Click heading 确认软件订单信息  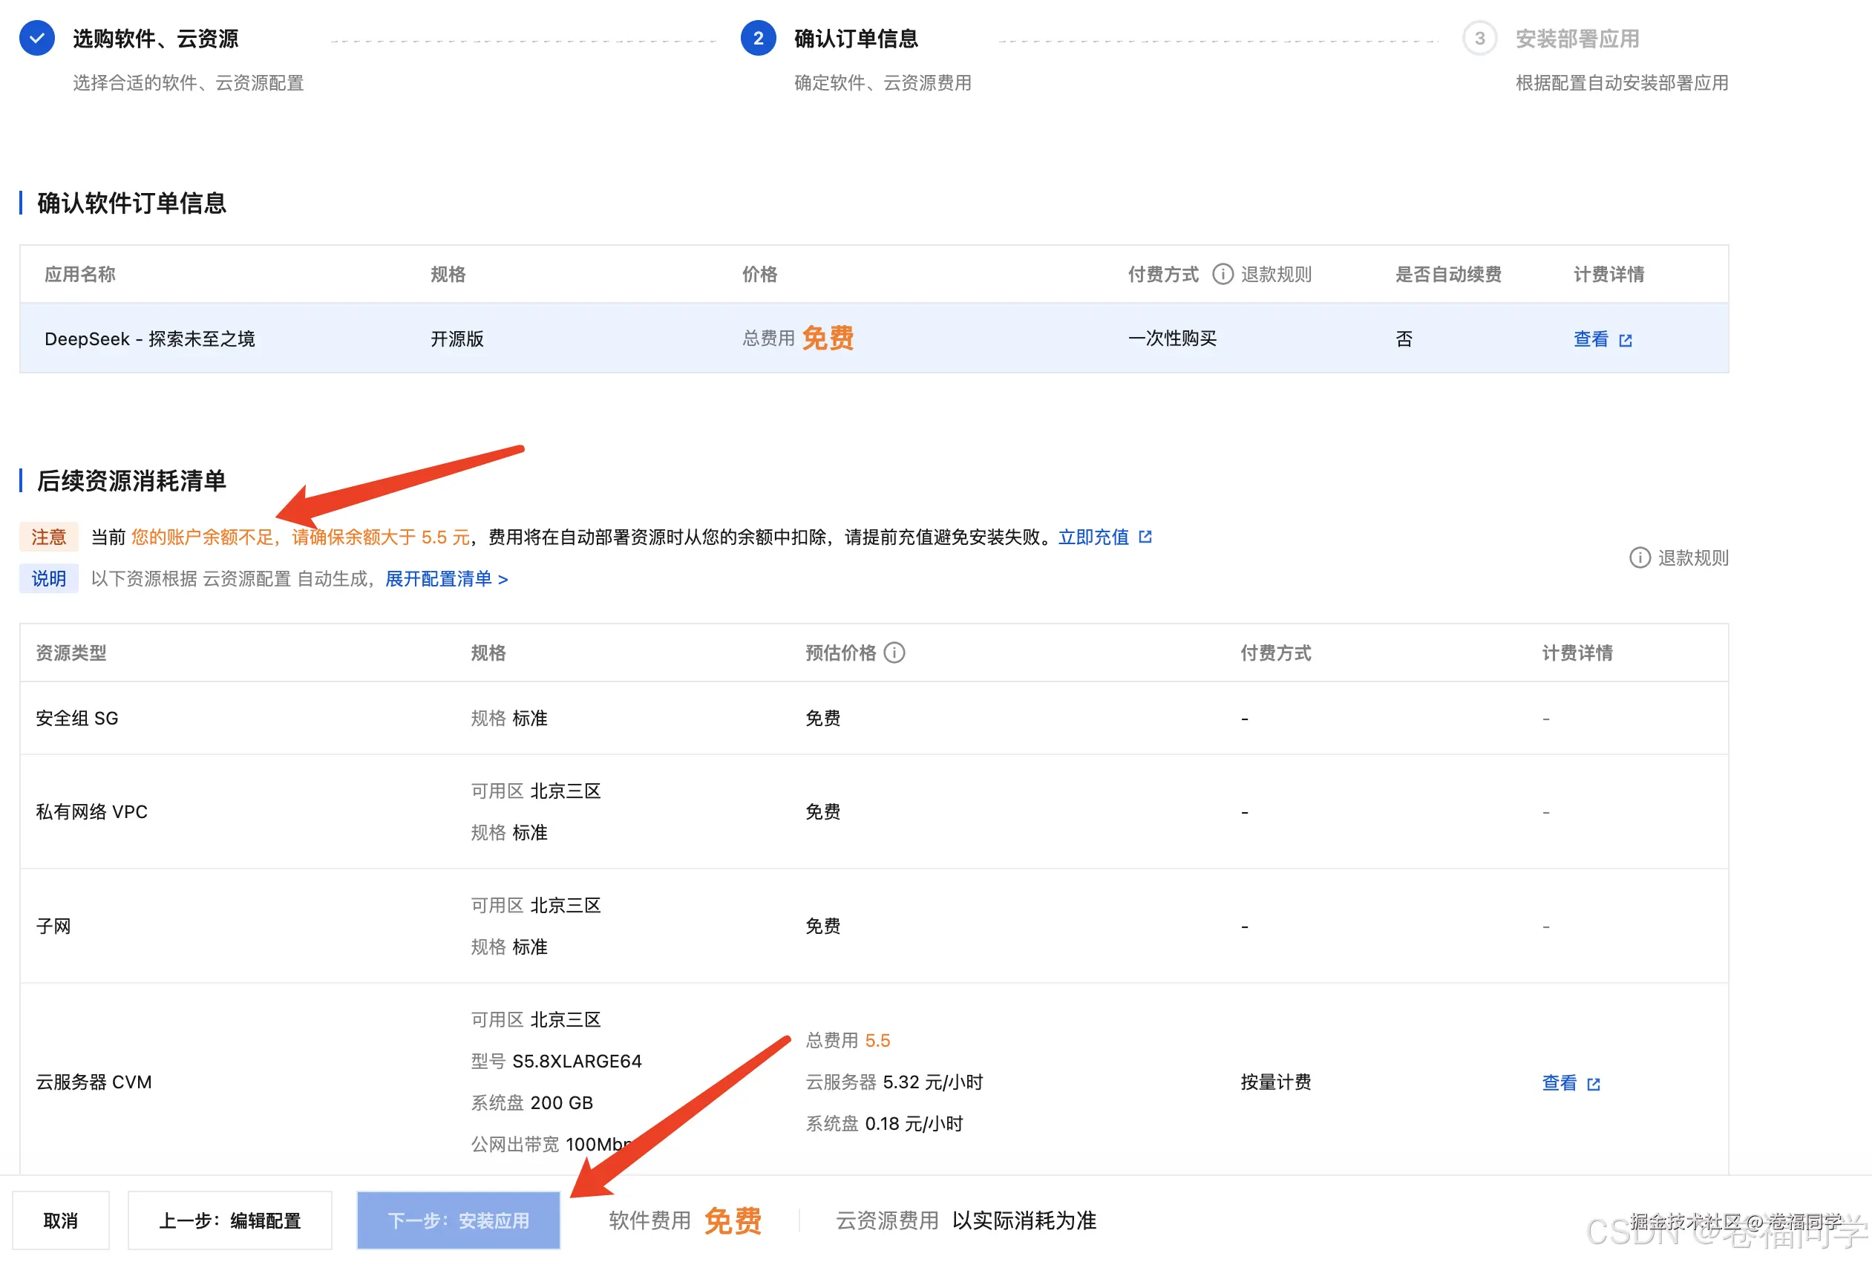(132, 203)
